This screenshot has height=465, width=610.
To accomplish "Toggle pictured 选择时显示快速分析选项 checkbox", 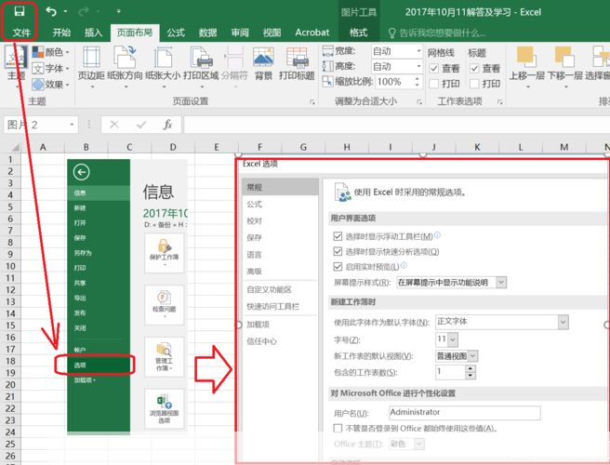I will pyautogui.click(x=338, y=252).
